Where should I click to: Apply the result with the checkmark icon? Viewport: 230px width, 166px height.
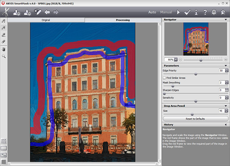coord(187,12)
